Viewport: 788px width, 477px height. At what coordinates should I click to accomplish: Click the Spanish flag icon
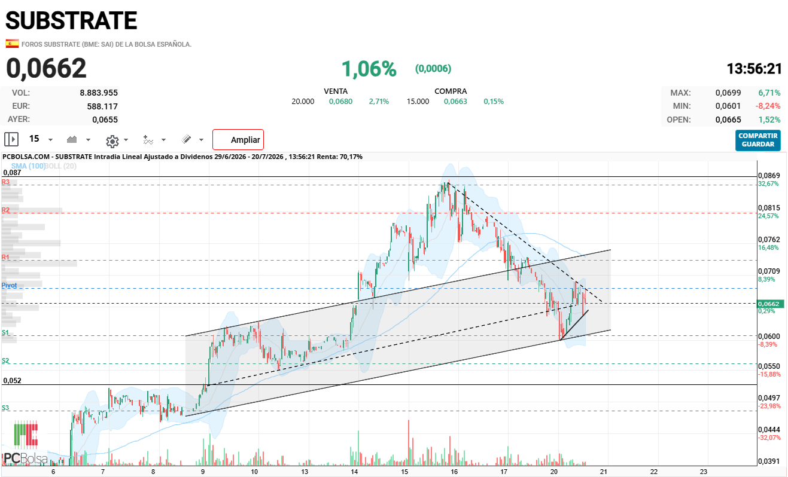(12, 44)
